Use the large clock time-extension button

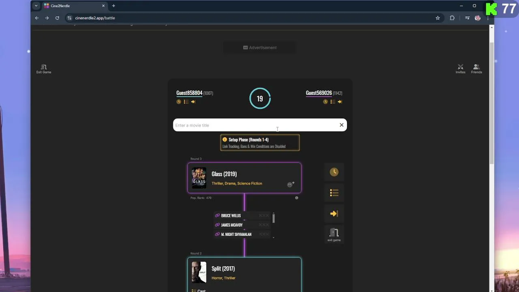coord(334,172)
